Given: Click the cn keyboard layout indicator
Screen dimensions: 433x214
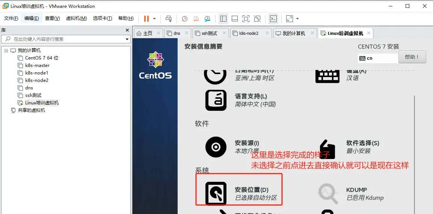Looking at the screenshot, I should point(378,58).
